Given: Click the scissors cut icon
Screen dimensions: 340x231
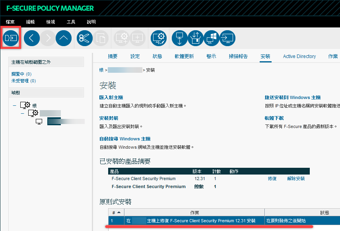Looking at the screenshot, I should (85, 38).
